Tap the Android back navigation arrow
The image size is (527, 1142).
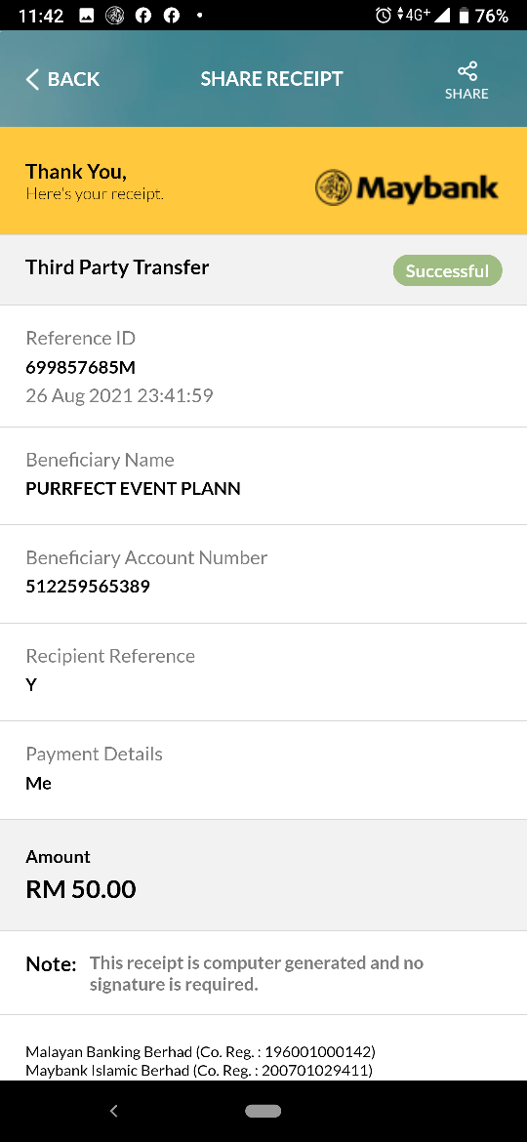pyautogui.click(x=113, y=1111)
